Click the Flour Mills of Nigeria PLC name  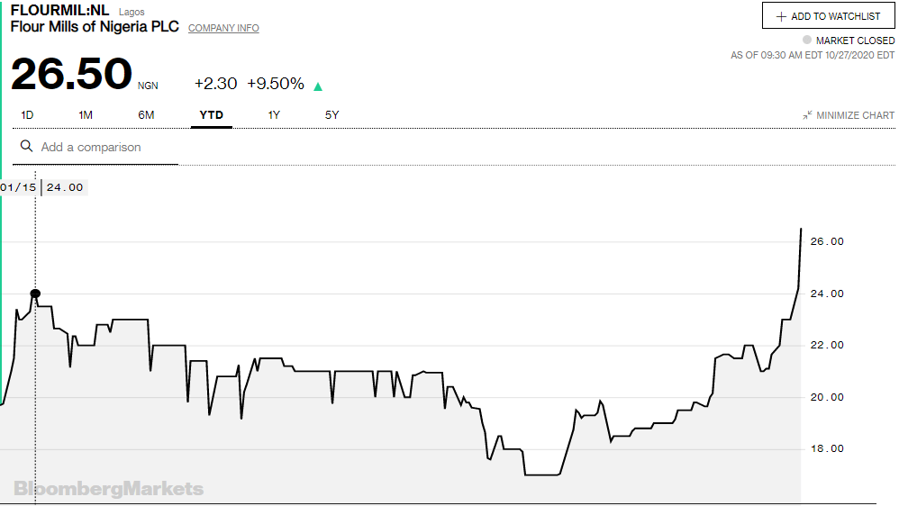[x=95, y=27]
